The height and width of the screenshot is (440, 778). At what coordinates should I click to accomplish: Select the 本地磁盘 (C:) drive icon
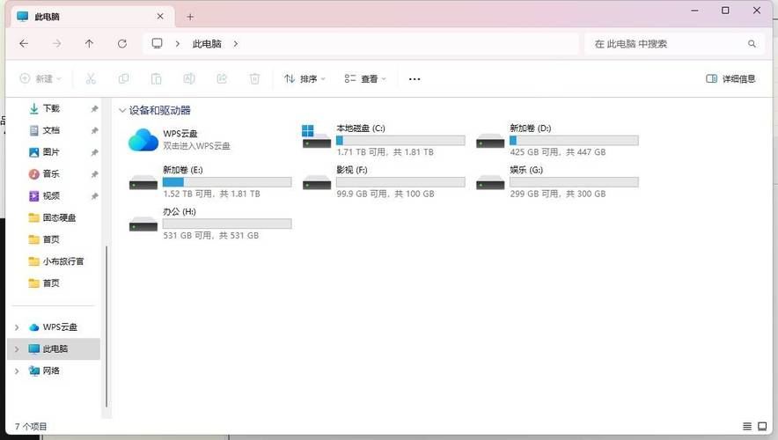point(316,136)
